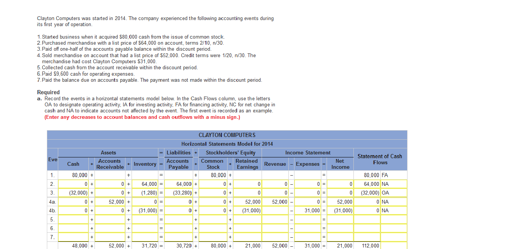Open the cash flow type field for event 7

click(394, 237)
